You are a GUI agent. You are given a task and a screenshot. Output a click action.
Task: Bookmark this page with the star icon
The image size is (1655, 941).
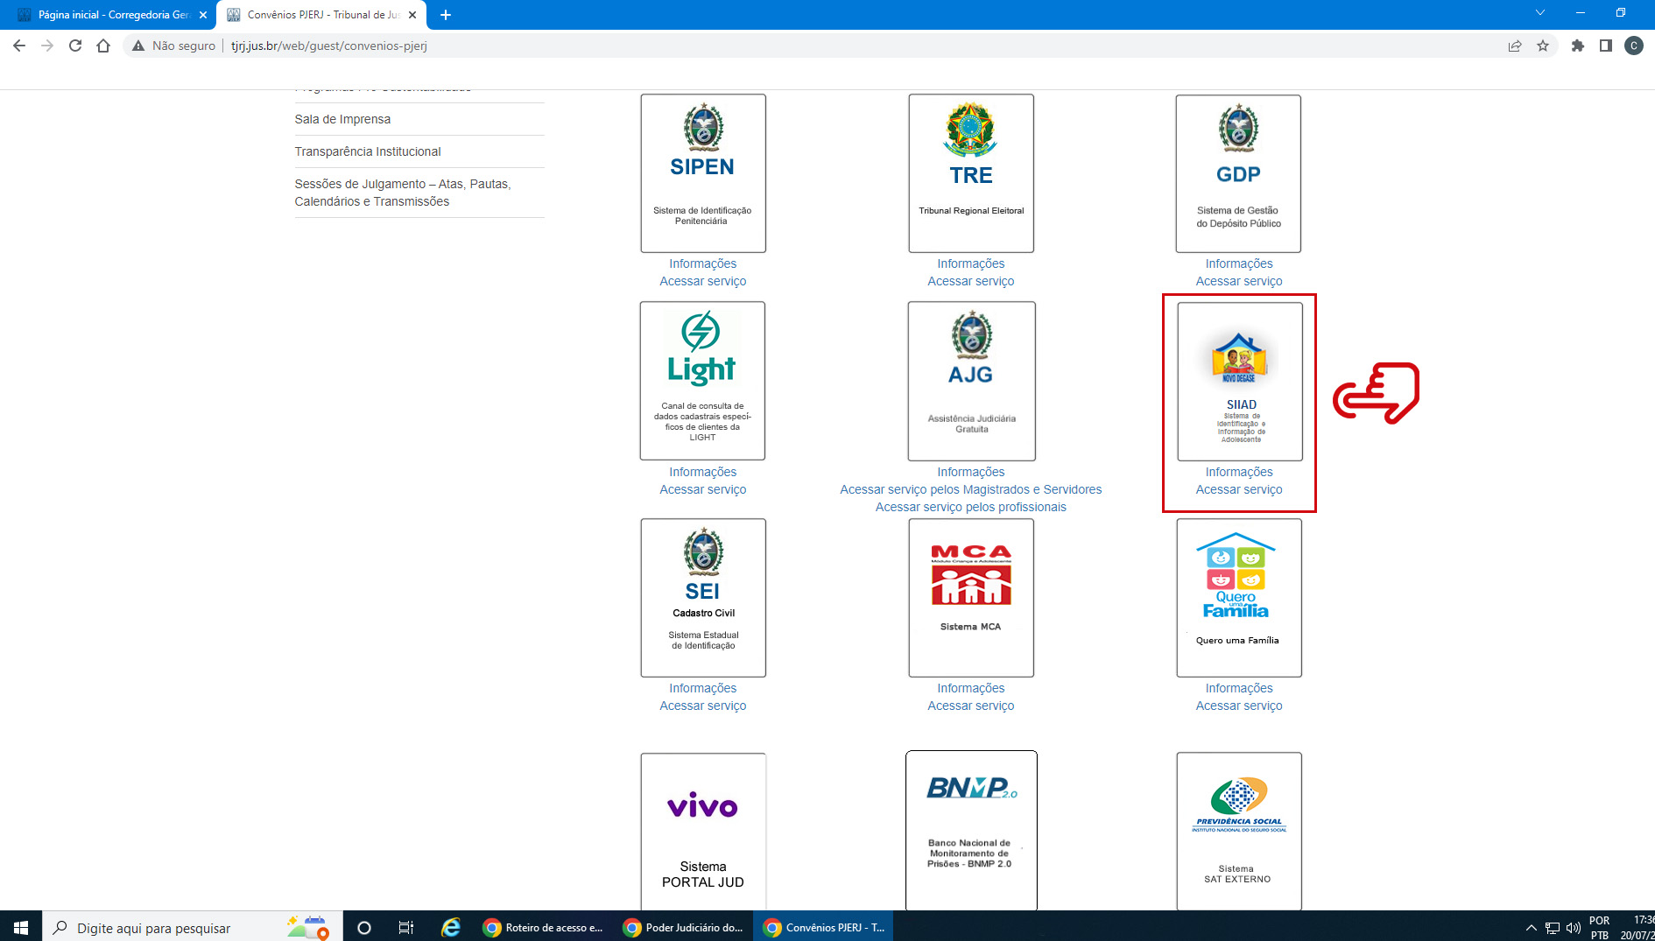click(x=1543, y=46)
